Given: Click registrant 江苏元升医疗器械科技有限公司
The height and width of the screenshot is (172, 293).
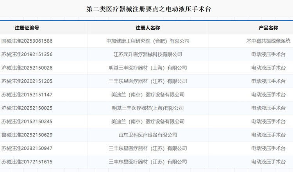Looking at the screenshot, I should pos(148,54).
